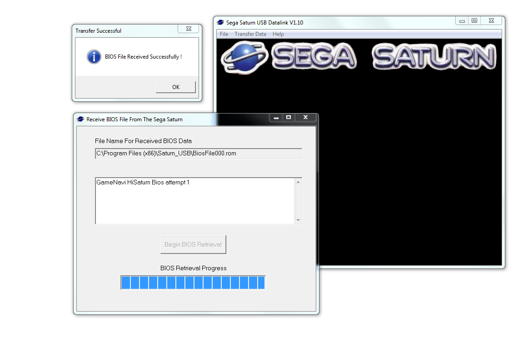
Task: Click OK in Transfer Successful dialog
Action: click(x=176, y=87)
